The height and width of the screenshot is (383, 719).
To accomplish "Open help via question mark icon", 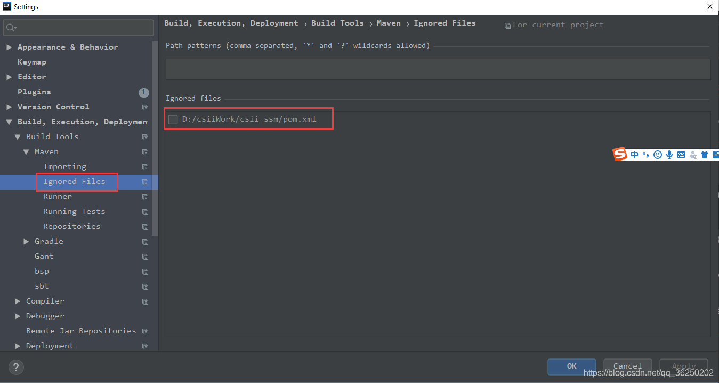I will 15,367.
